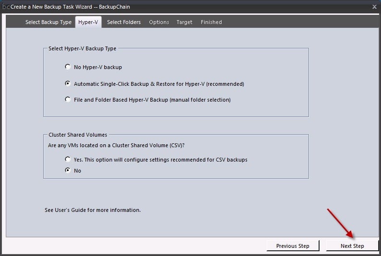Click the BackupChain bc logo icon

[6, 7]
